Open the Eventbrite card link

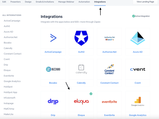pyautogui.click(x=109, y=115)
